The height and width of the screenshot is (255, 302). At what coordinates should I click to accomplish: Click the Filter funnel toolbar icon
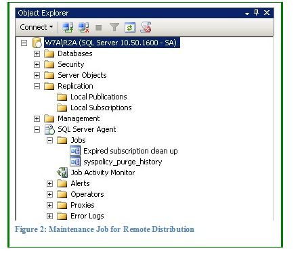pos(114,28)
